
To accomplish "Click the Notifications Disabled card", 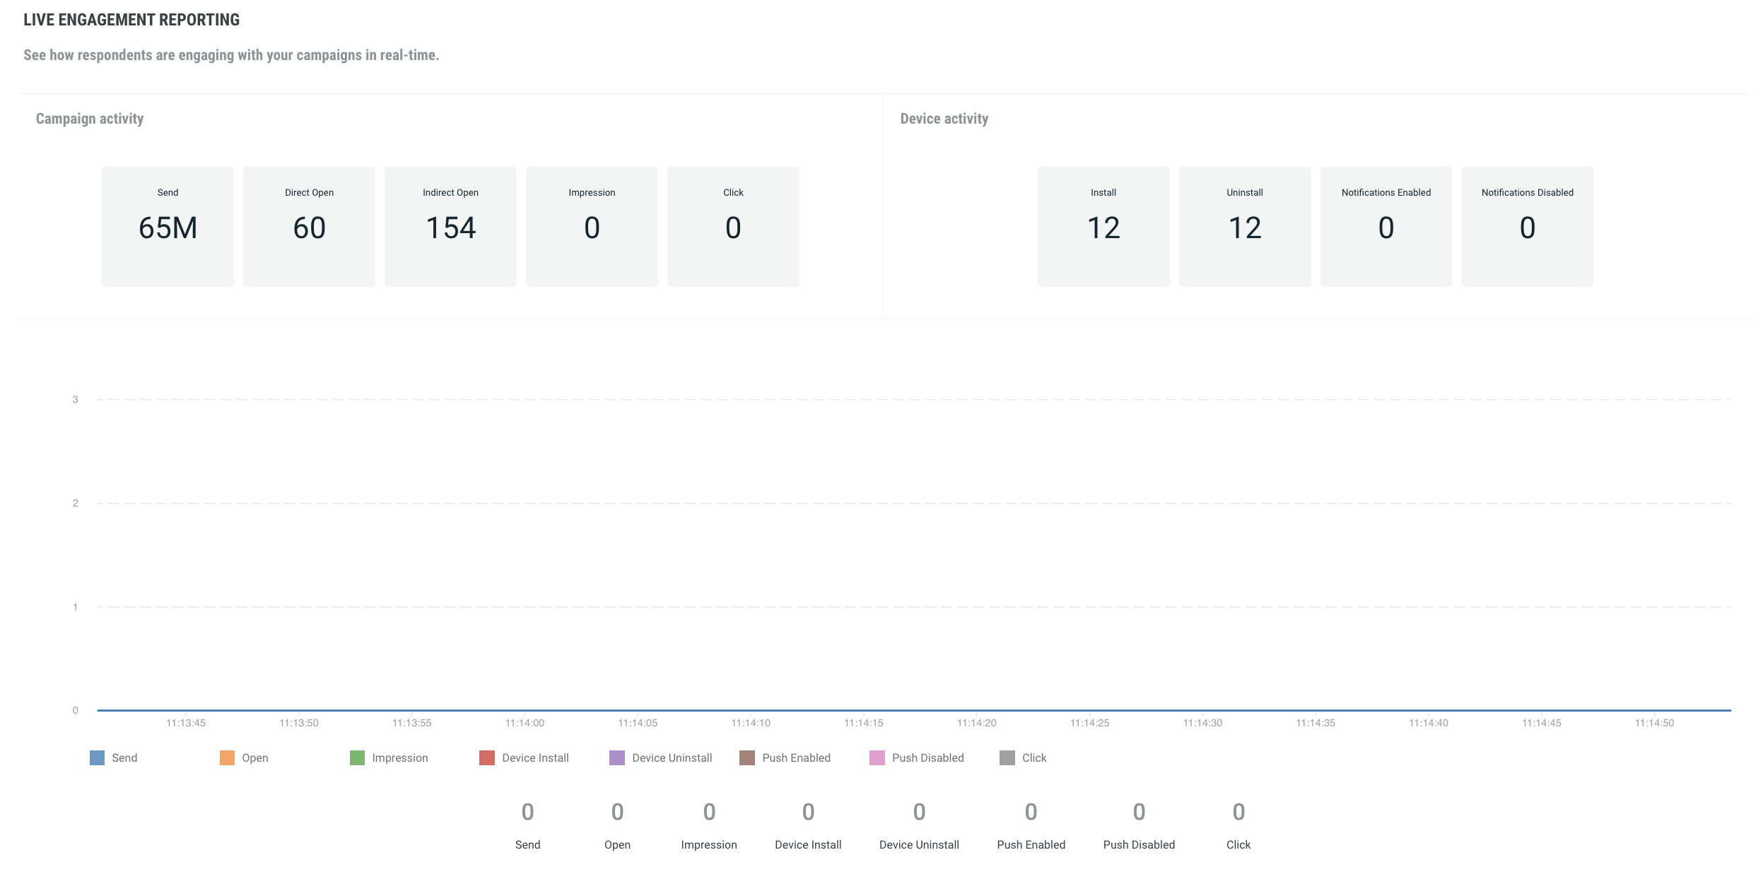I will click(1528, 226).
